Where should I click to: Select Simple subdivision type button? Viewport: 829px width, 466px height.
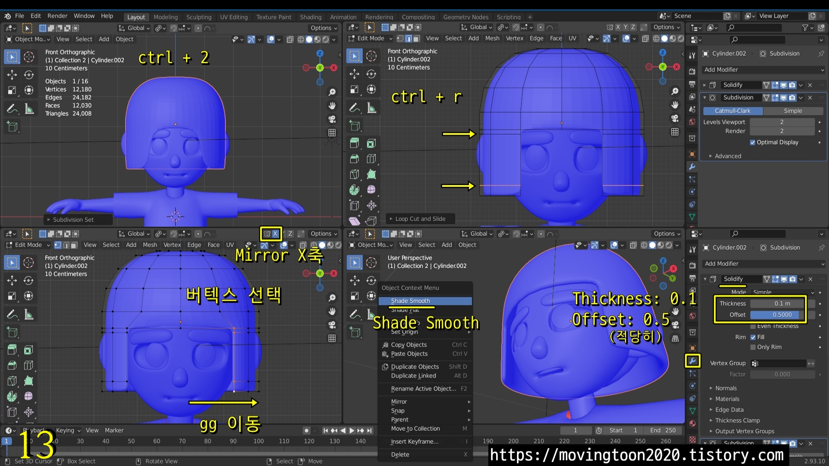[x=793, y=111]
